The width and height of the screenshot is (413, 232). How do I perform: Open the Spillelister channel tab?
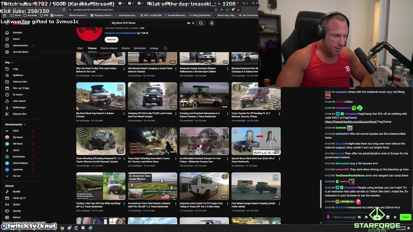click(x=140, y=48)
